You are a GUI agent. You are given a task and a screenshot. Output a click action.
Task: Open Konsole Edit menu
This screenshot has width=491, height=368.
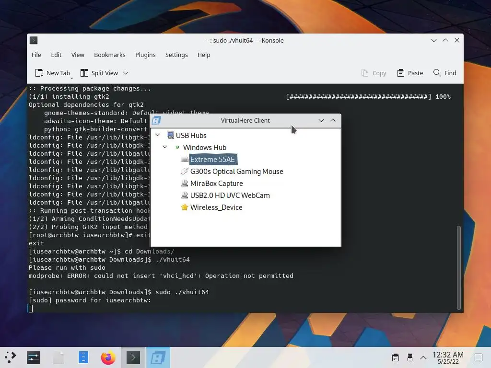[x=56, y=55]
